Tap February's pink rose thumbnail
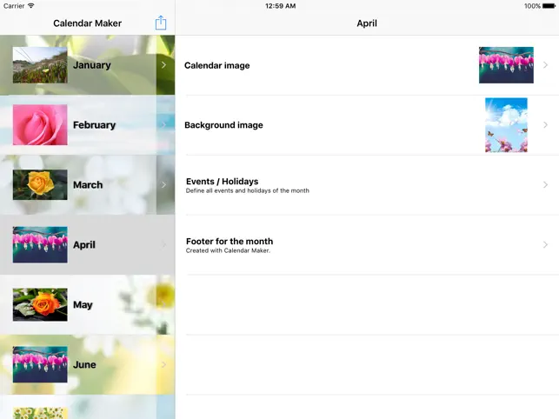Screen dimensions: 559x419 click(40, 125)
